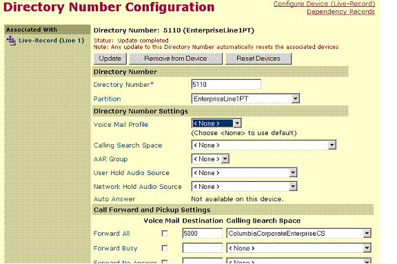Screen dimensions: 397x264
Task: Open the Network Hold Audio Source dropdown
Action: (244, 187)
